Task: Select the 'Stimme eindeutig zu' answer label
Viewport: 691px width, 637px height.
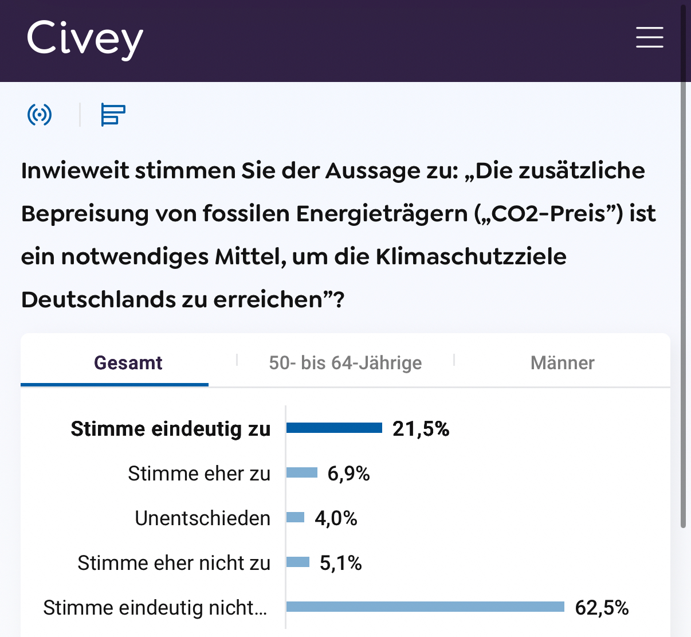Action: (x=170, y=429)
